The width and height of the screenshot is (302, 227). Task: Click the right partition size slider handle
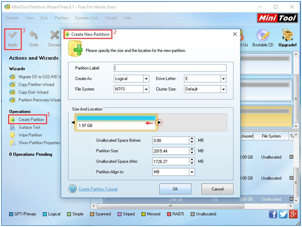[x=159, y=122]
